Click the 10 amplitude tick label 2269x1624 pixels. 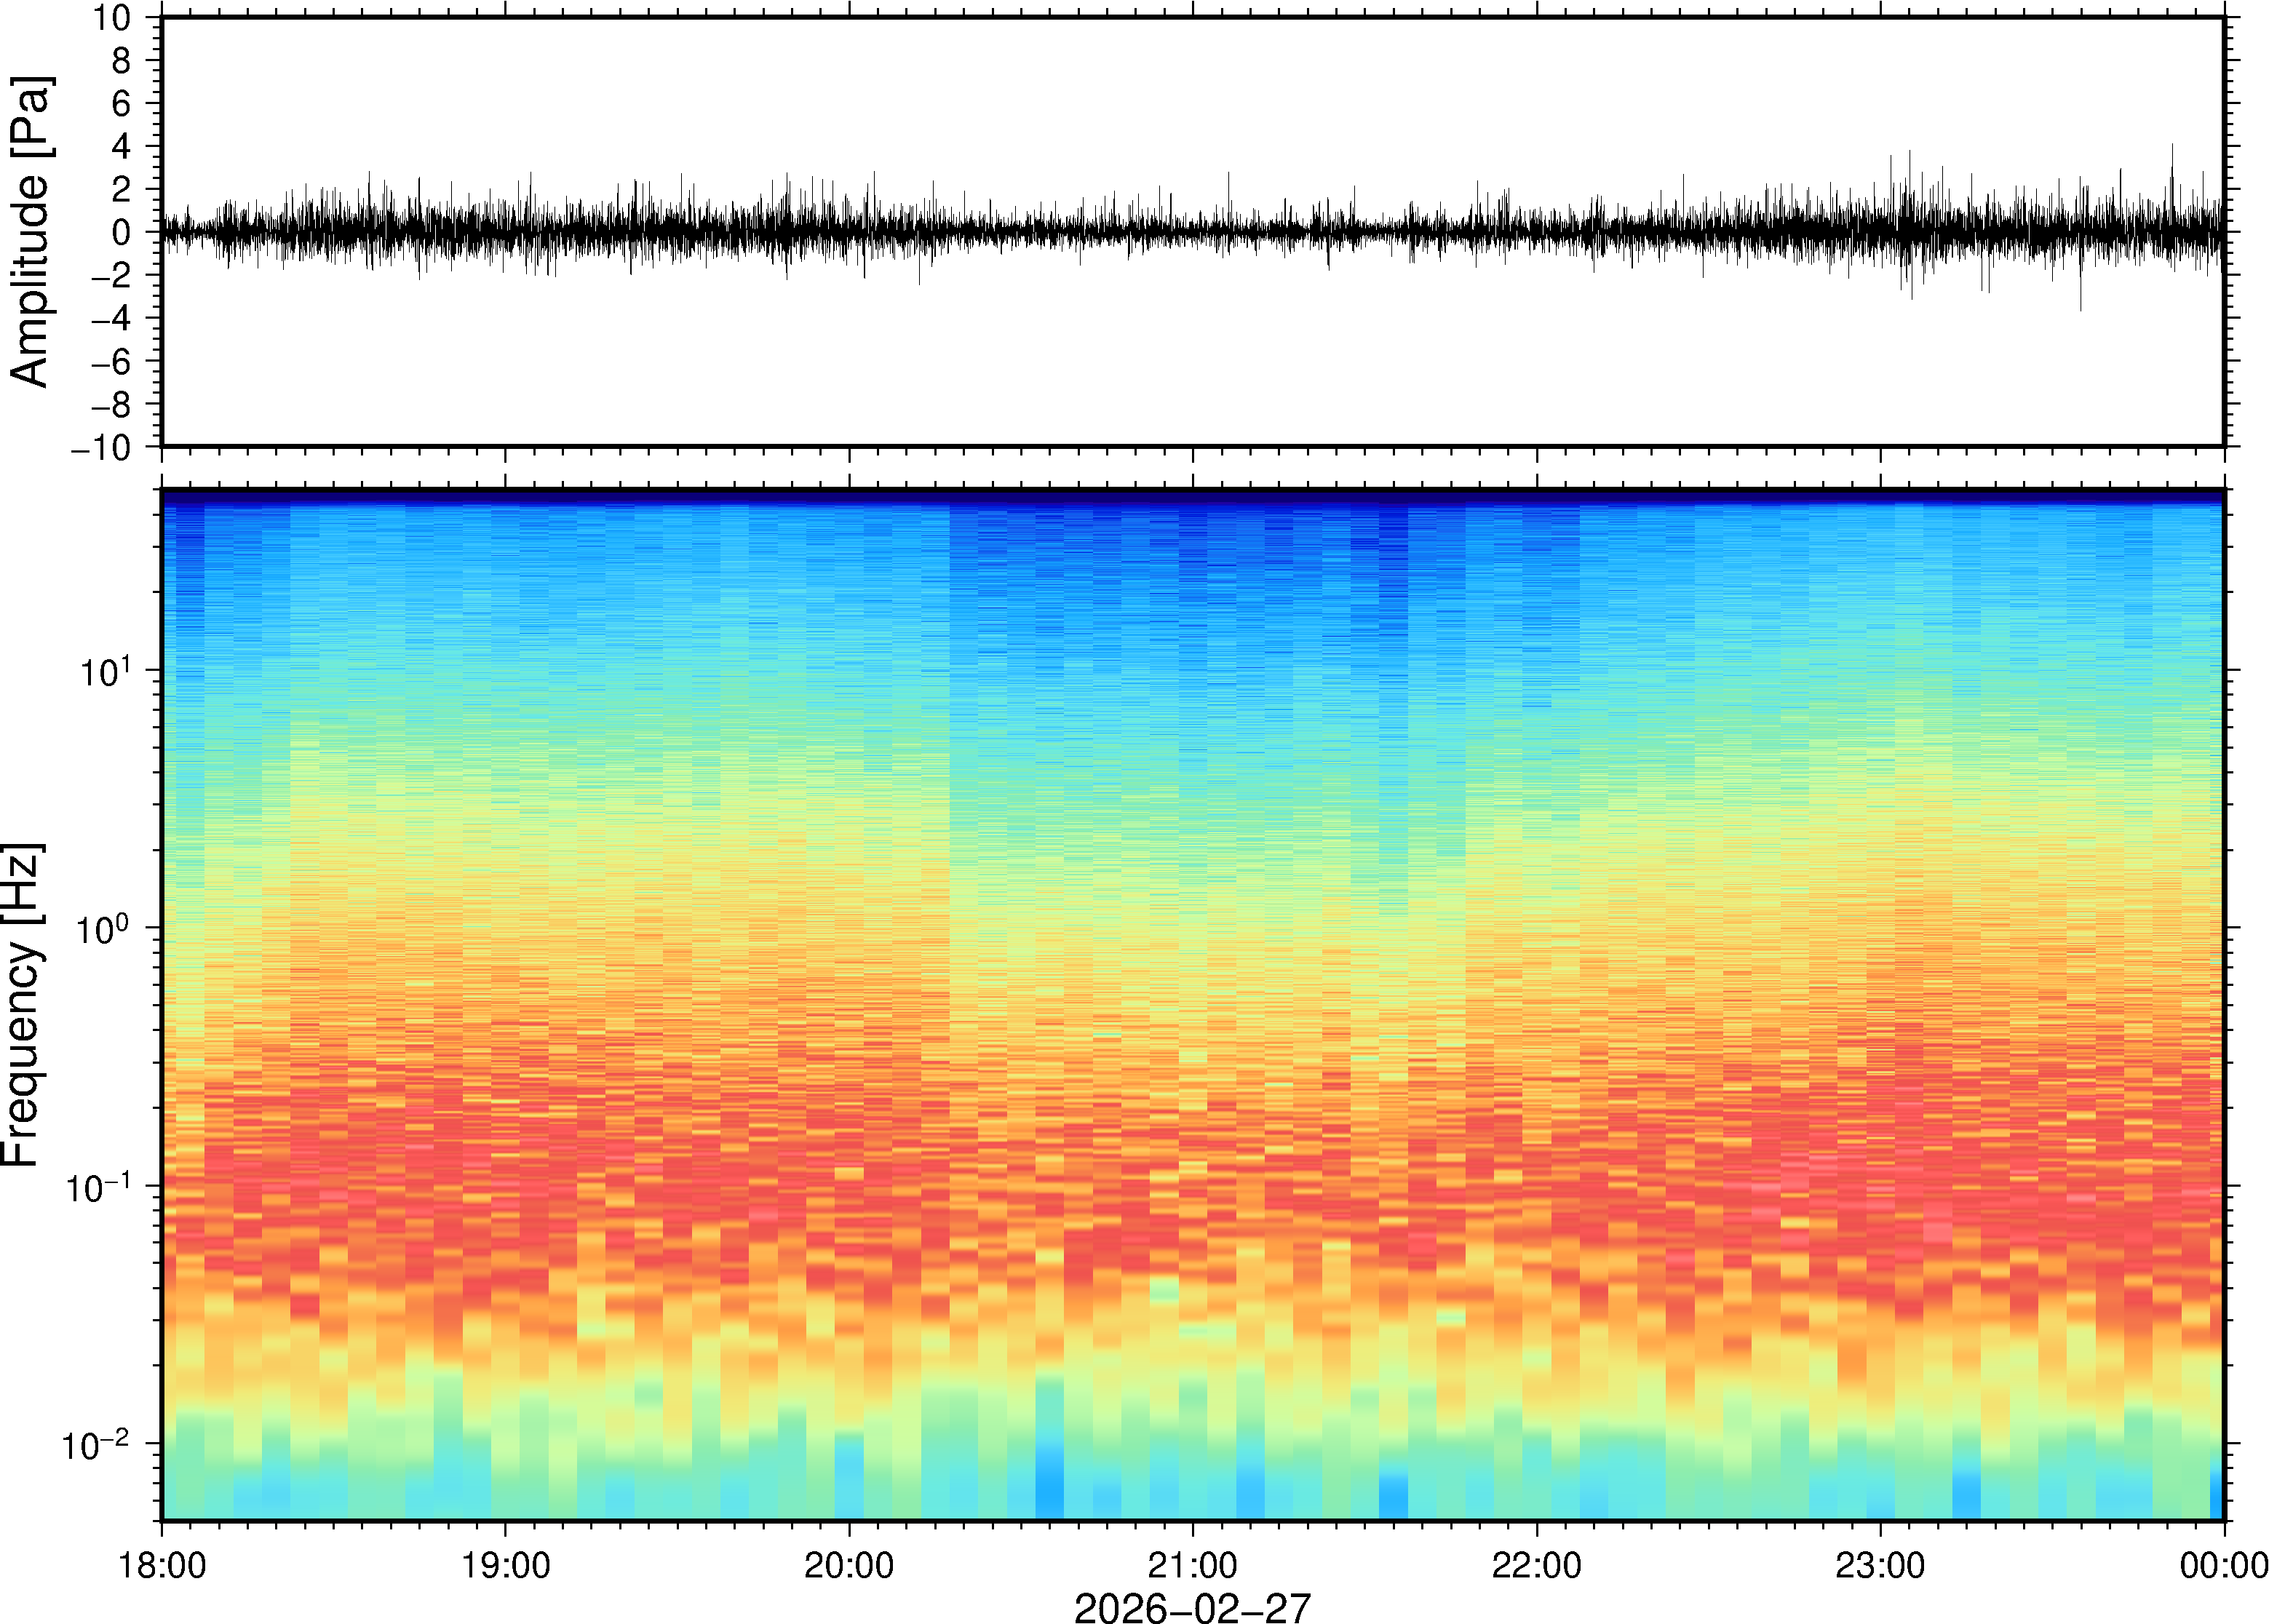[x=112, y=18]
